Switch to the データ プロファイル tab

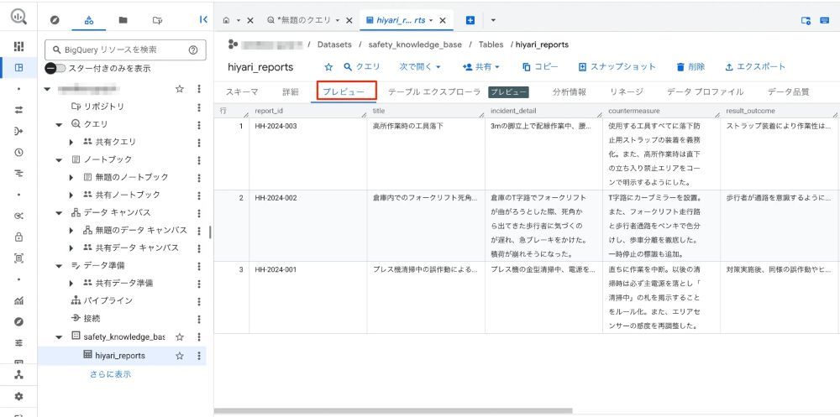coord(705,91)
